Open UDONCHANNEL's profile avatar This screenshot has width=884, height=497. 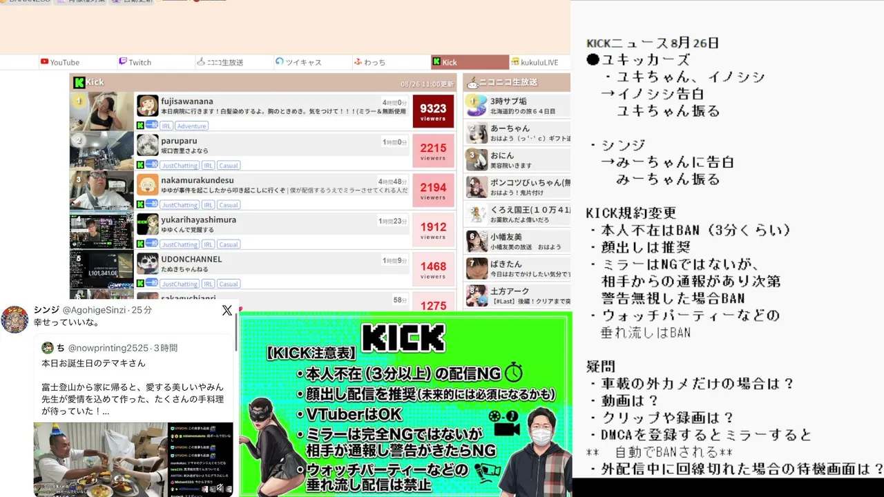coord(148,263)
